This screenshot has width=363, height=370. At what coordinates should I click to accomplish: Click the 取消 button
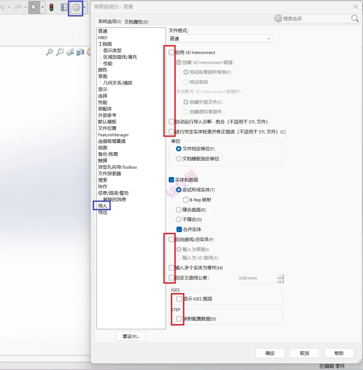pyautogui.click(x=305, y=353)
